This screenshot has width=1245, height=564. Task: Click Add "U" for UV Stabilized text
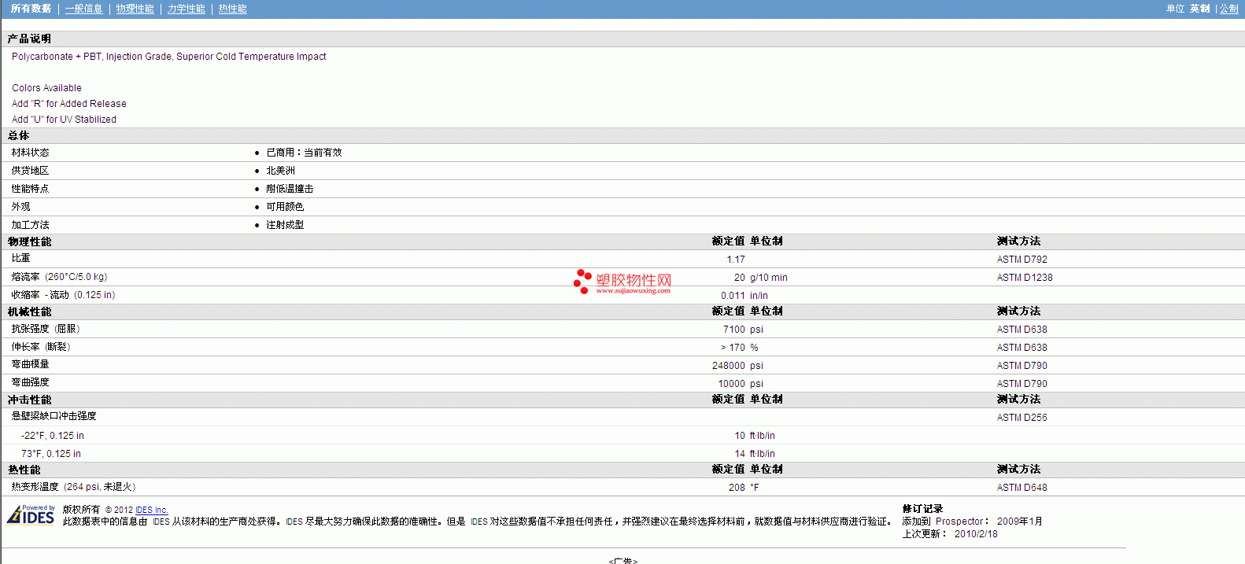tap(64, 120)
